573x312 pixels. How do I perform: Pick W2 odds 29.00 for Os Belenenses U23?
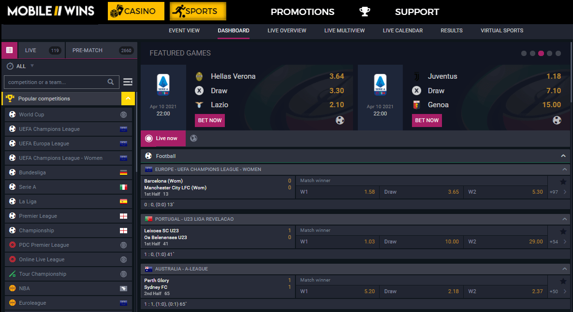(x=505, y=241)
